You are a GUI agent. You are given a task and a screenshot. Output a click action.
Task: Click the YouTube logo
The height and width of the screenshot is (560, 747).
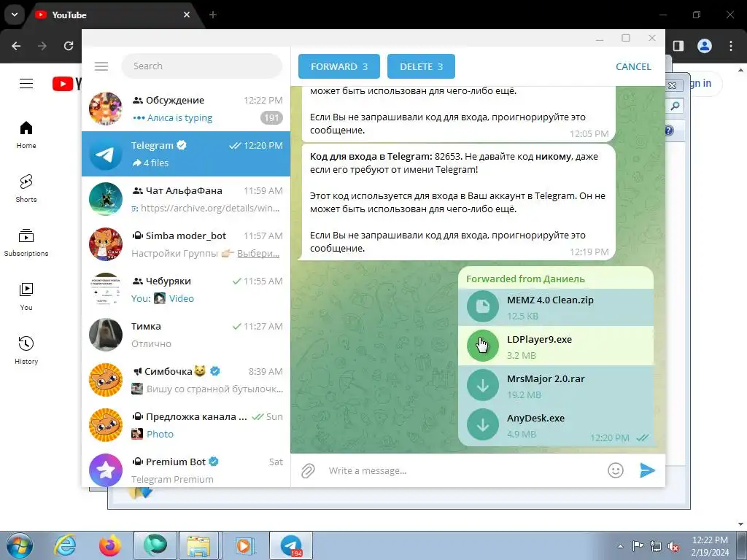coord(67,84)
